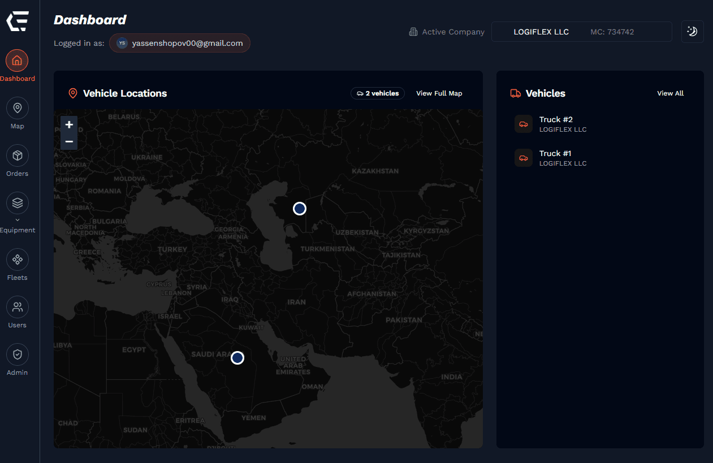Open the Users page icon
Screen dimensions: 713x463
point(17,307)
